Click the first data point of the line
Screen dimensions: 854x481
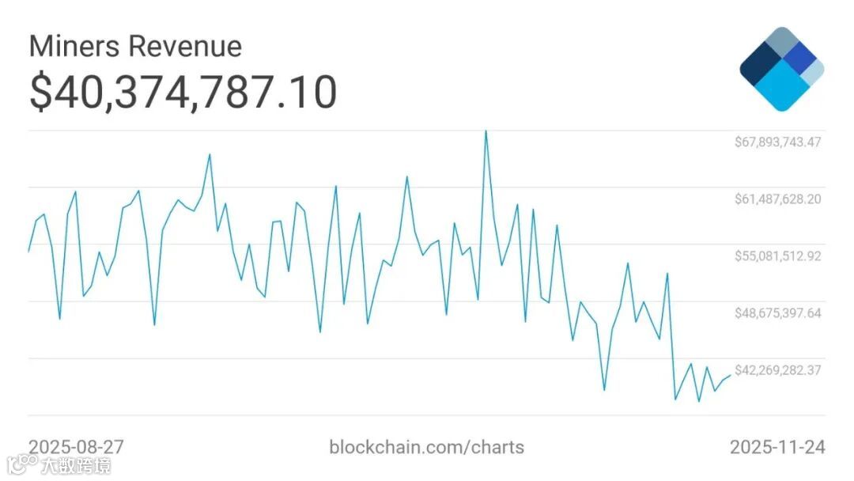[x=28, y=251]
